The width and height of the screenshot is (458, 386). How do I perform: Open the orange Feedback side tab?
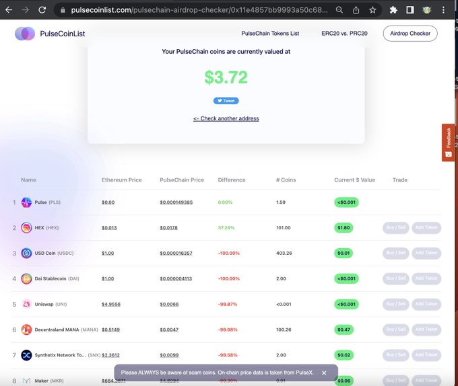(x=449, y=143)
